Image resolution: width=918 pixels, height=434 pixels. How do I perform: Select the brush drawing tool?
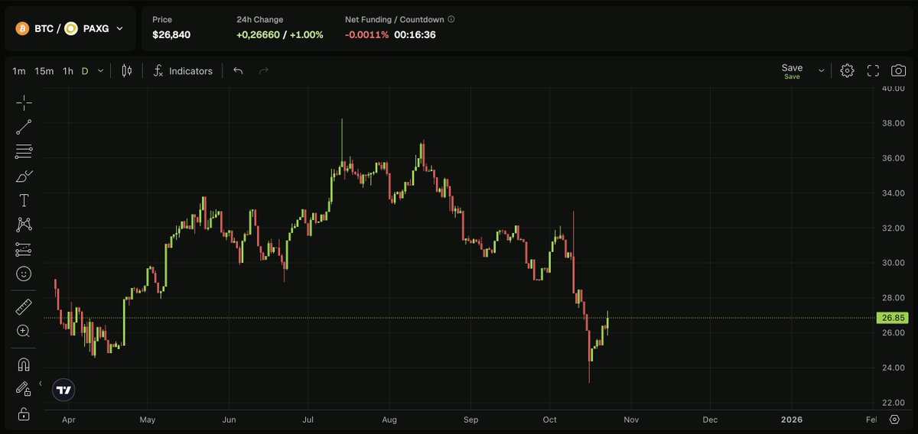coord(24,176)
